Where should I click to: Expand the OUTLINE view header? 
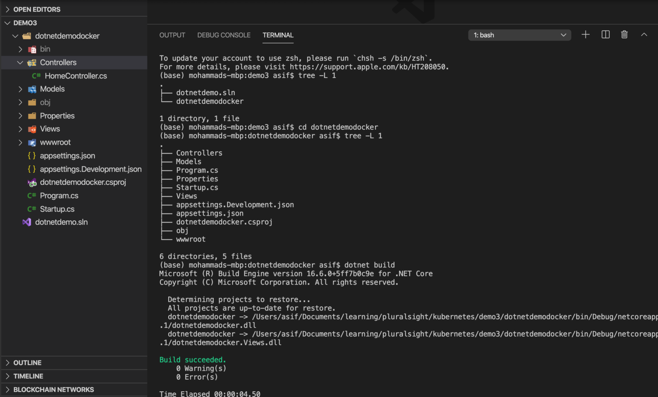[x=27, y=363]
